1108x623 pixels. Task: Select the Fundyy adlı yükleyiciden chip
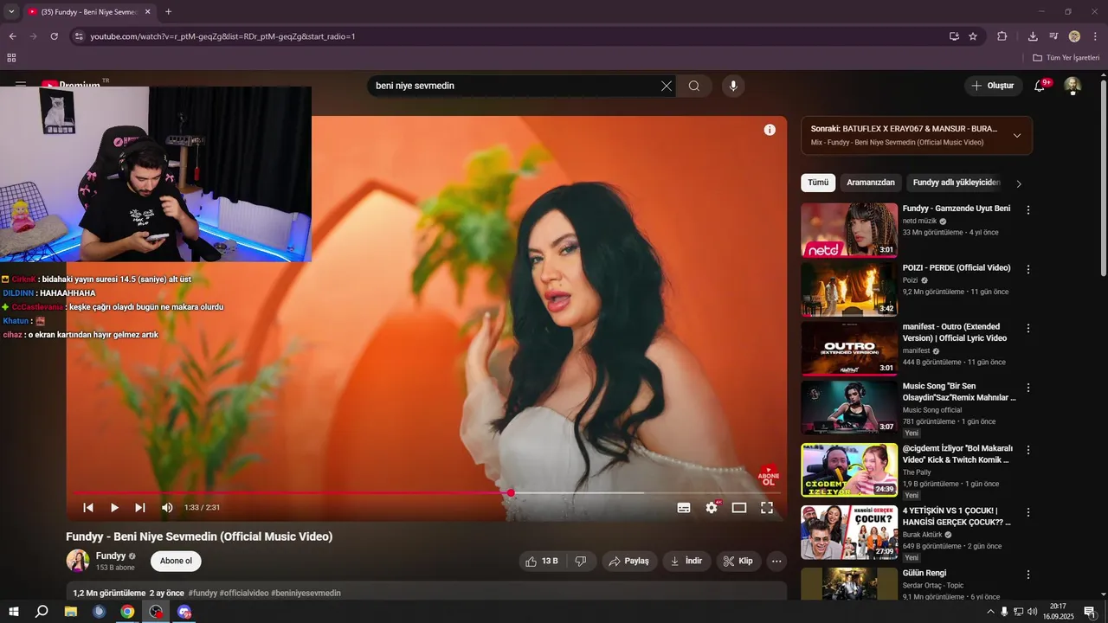(957, 183)
